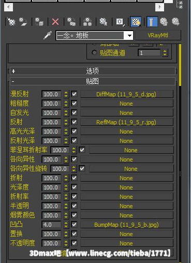
Task: Toggle the 置换 map checkbox
Action: (x=75, y=234)
